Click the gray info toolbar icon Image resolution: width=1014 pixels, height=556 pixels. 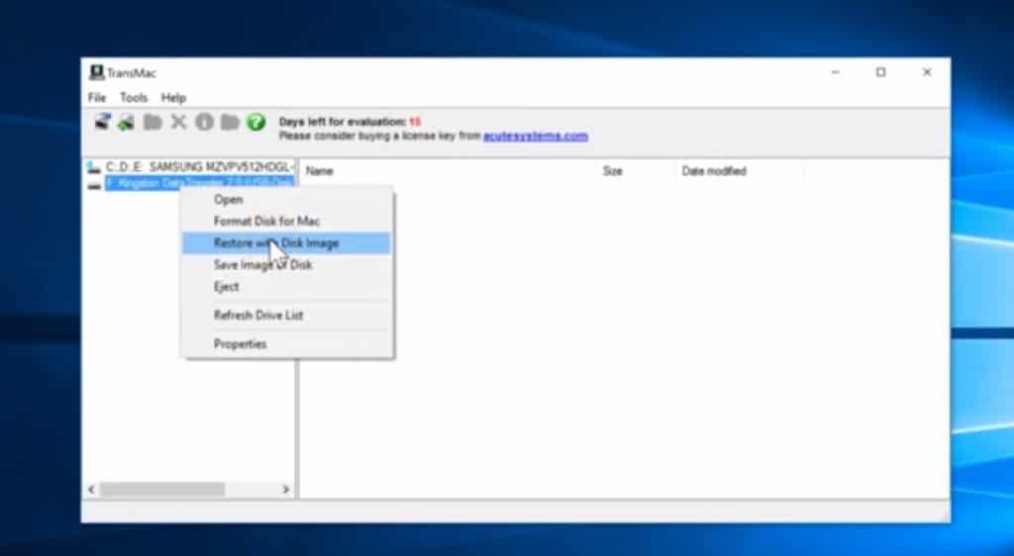point(204,122)
